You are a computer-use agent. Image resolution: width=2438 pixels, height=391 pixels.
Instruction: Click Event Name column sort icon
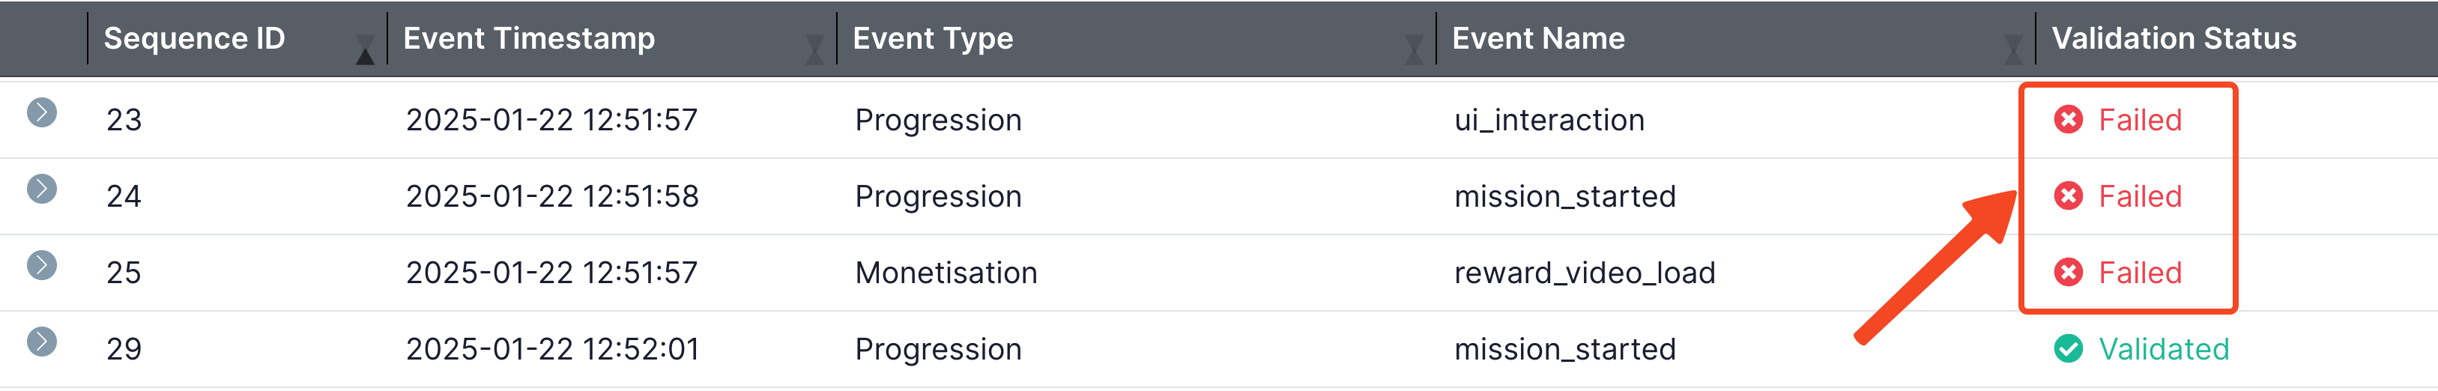[x=2013, y=49]
